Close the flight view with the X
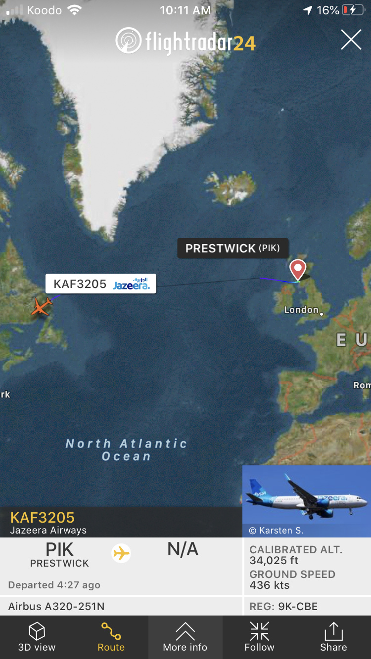371x659 pixels. 351,40
